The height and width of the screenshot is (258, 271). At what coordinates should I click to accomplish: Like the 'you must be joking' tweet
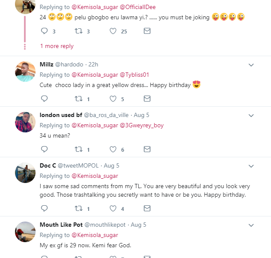(x=113, y=31)
